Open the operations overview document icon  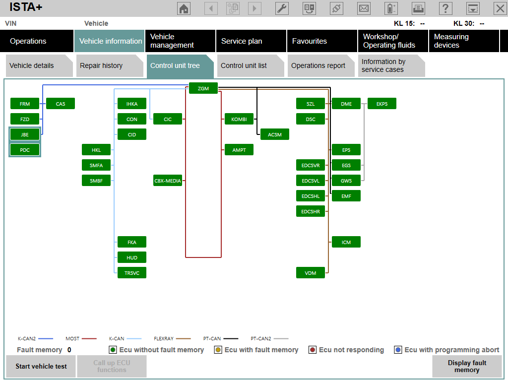[x=233, y=8]
